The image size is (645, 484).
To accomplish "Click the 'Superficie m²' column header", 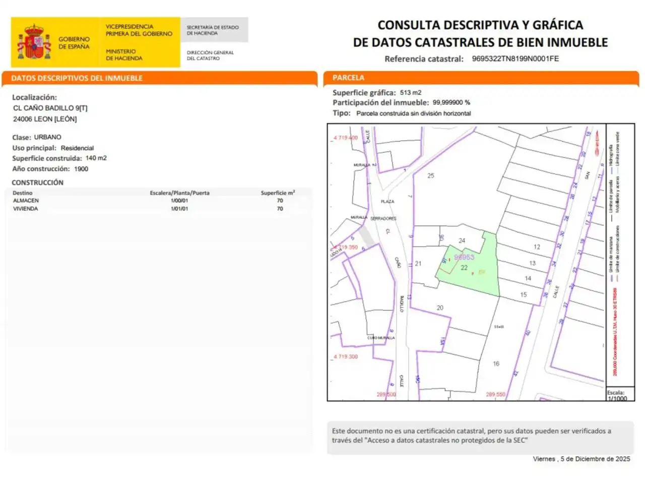I will [x=278, y=193].
